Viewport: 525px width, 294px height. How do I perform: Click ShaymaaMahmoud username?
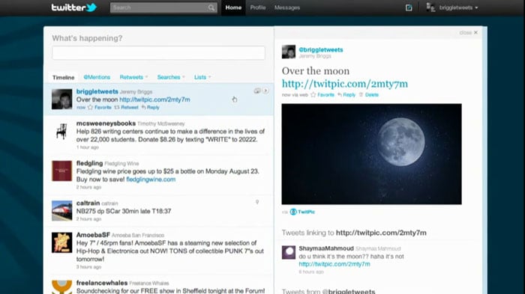pos(326,248)
